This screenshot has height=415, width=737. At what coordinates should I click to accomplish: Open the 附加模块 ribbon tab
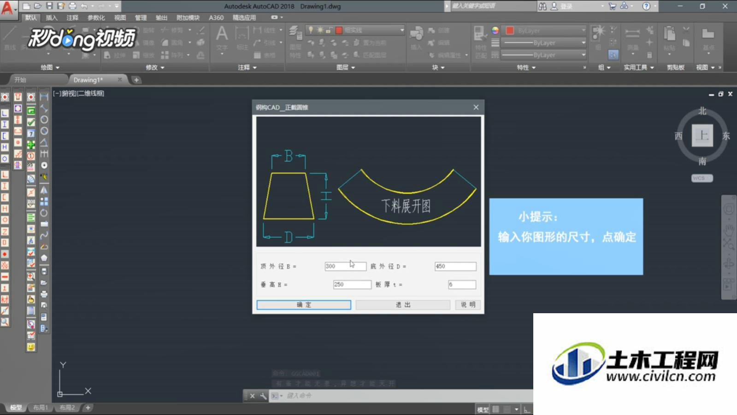[188, 18]
